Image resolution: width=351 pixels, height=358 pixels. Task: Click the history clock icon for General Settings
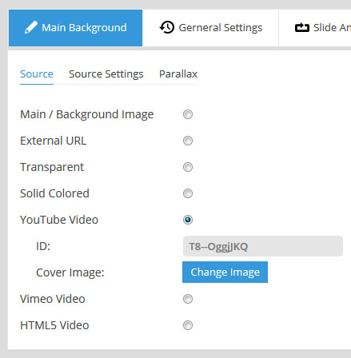coord(167,27)
